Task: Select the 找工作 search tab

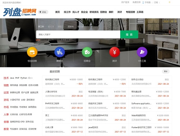Action: pyautogui.click(x=41, y=27)
